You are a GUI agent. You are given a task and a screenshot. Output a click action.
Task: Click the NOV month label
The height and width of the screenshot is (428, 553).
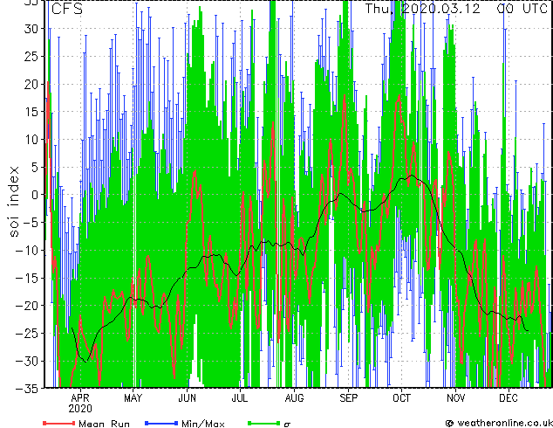click(455, 398)
